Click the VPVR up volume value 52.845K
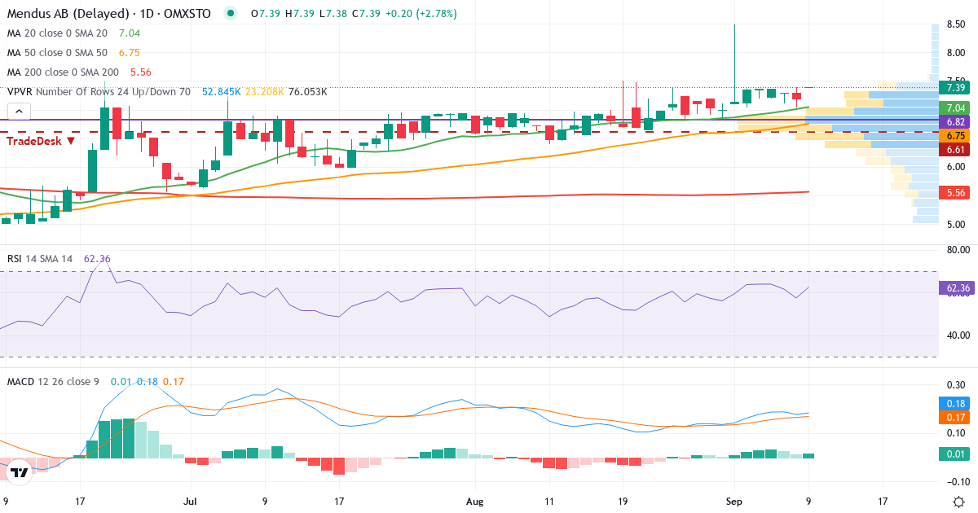Image resolution: width=978 pixels, height=513 pixels. (222, 92)
